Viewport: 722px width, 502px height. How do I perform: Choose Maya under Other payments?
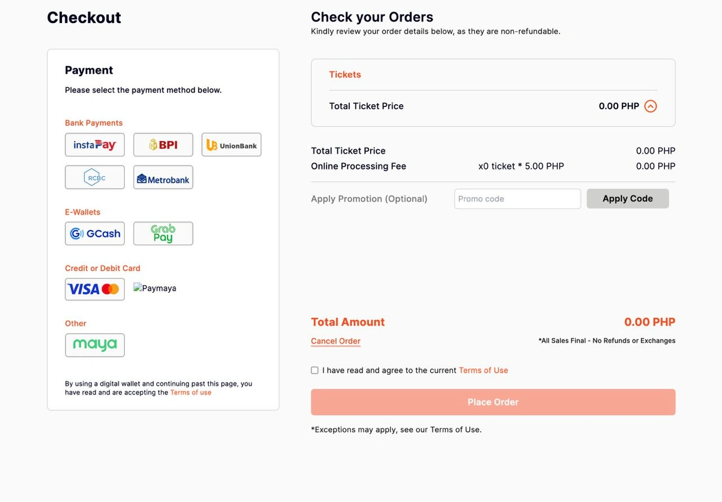pos(95,345)
